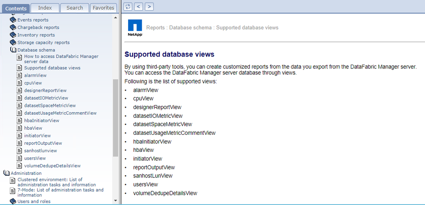The width and height of the screenshot is (425, 205).
Task: Click the NetApp logo
Action: click(x=135, y=28)
